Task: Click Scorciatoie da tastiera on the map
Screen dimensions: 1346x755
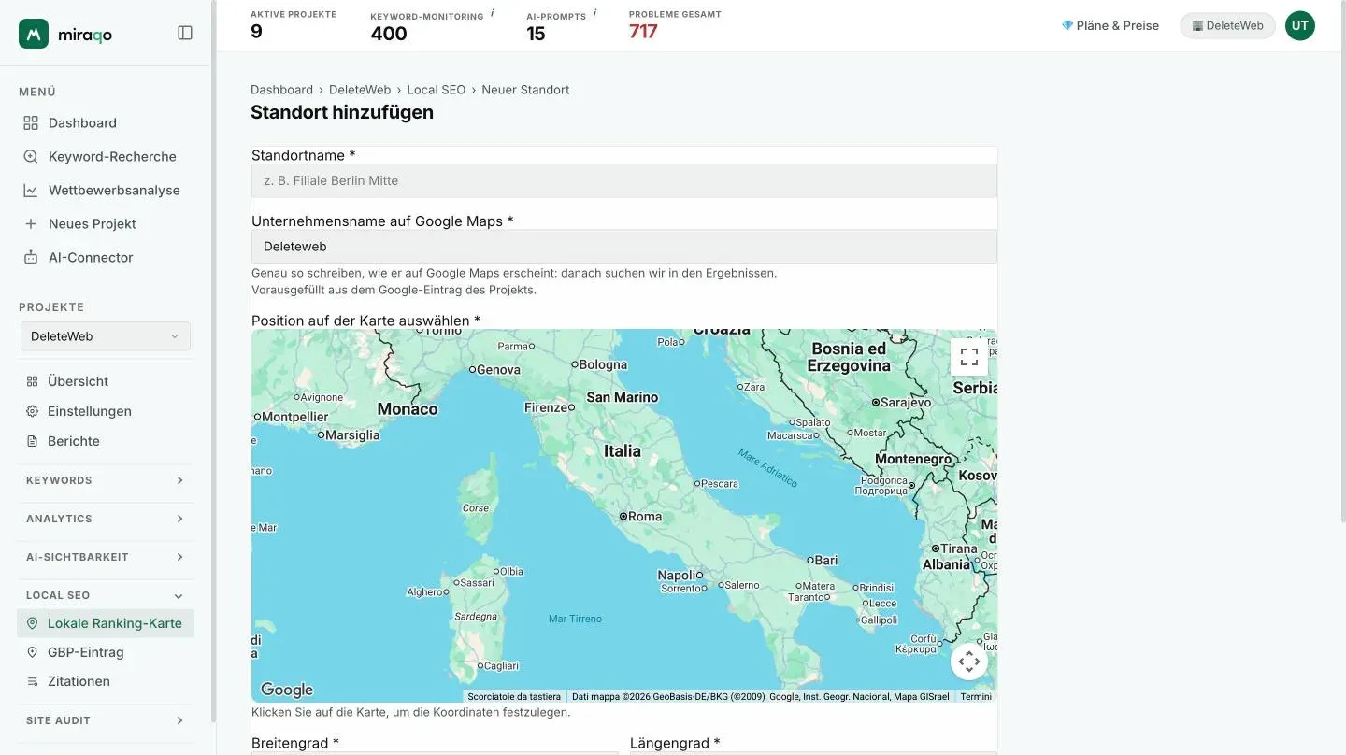Action: coord(514,696)
